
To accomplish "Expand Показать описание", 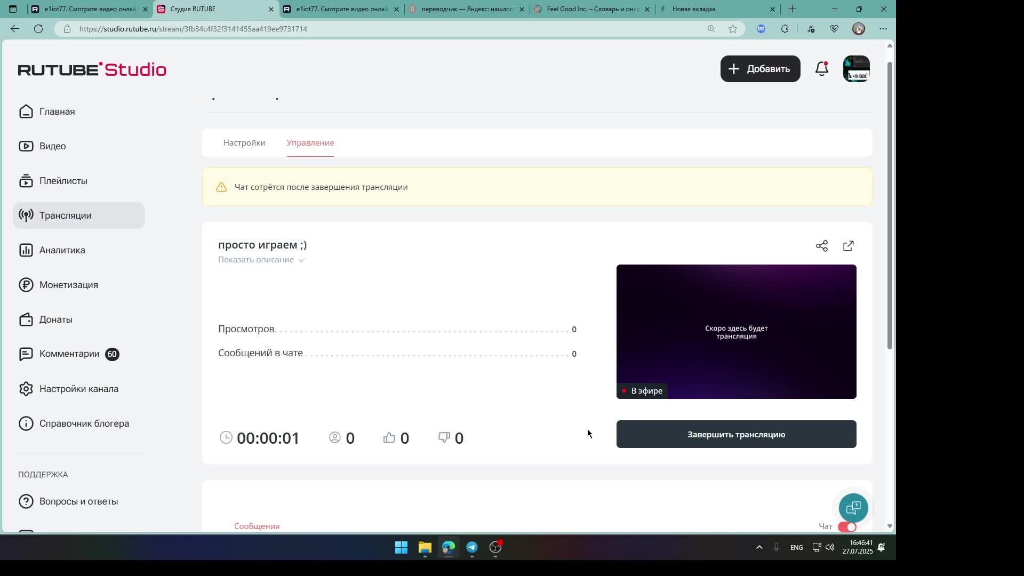I will [261, 260].
